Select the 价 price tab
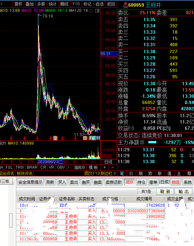Viewport: 194px width, 246px height. point(131,173)
